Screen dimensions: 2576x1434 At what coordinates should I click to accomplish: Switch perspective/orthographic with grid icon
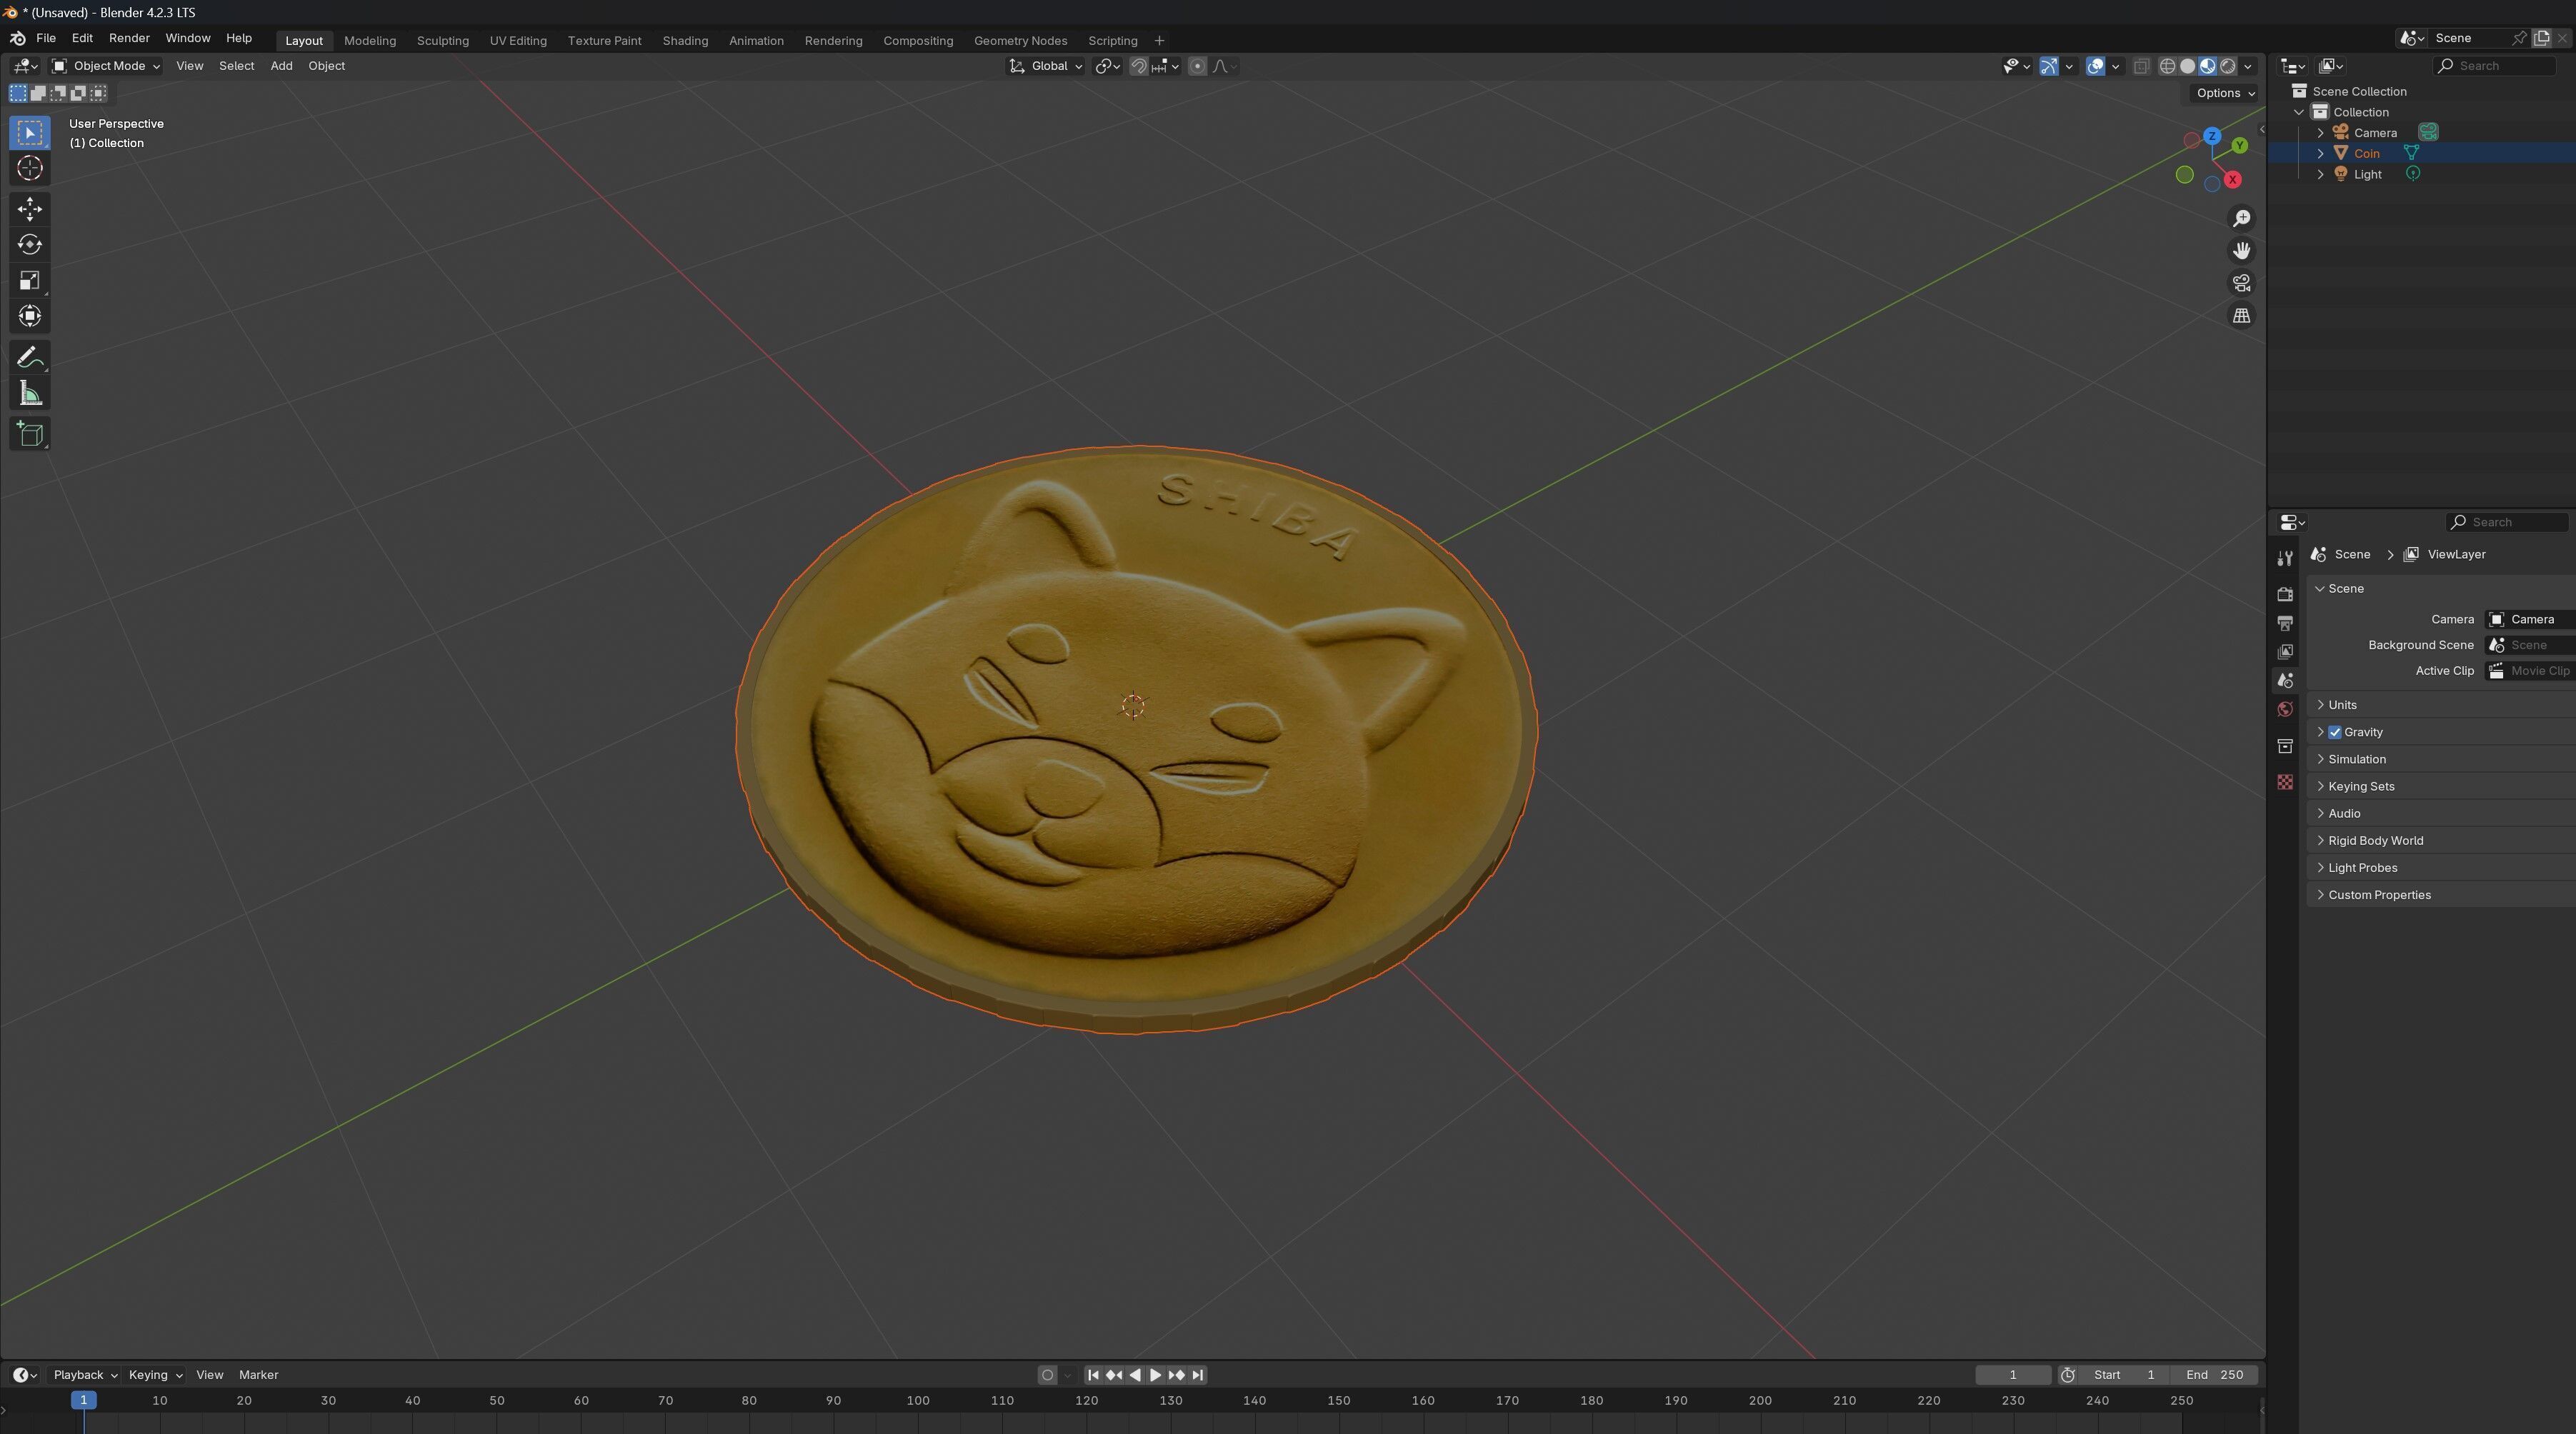pos(2242,316)
